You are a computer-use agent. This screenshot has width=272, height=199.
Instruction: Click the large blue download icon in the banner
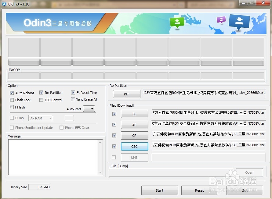239,22
